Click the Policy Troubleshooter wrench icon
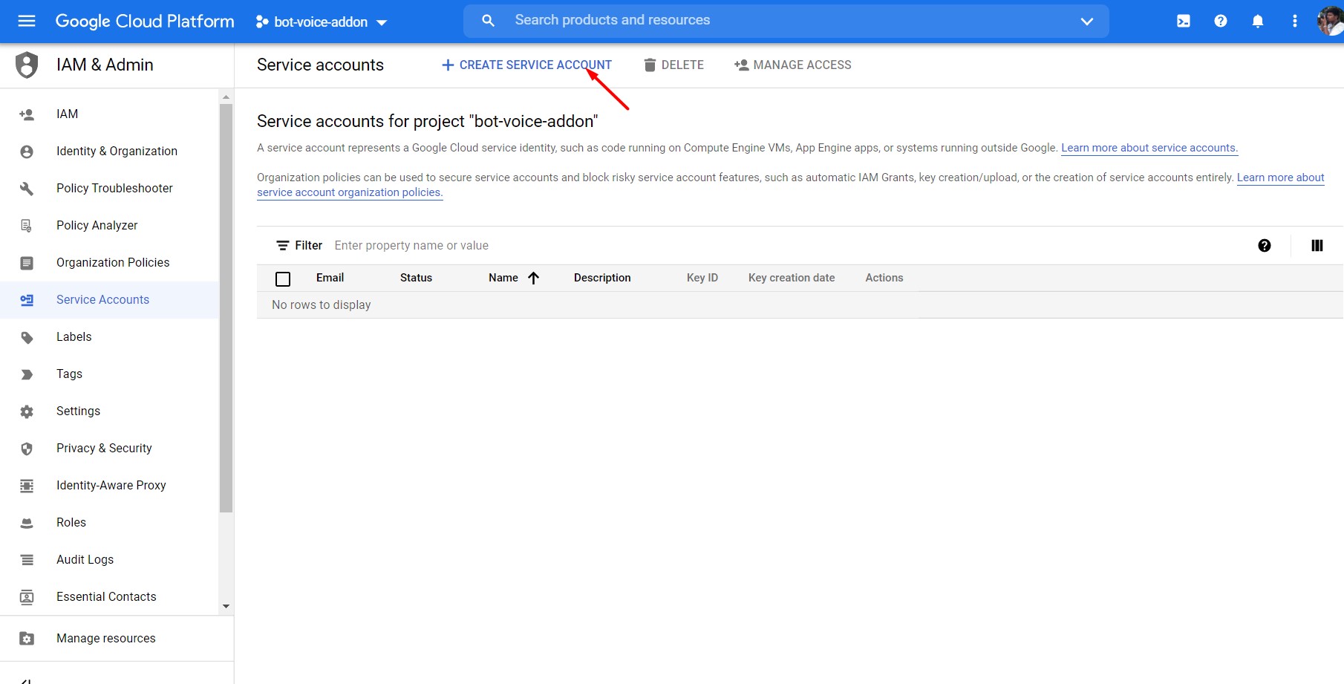1344x684 pixels. tap(27, 189)
